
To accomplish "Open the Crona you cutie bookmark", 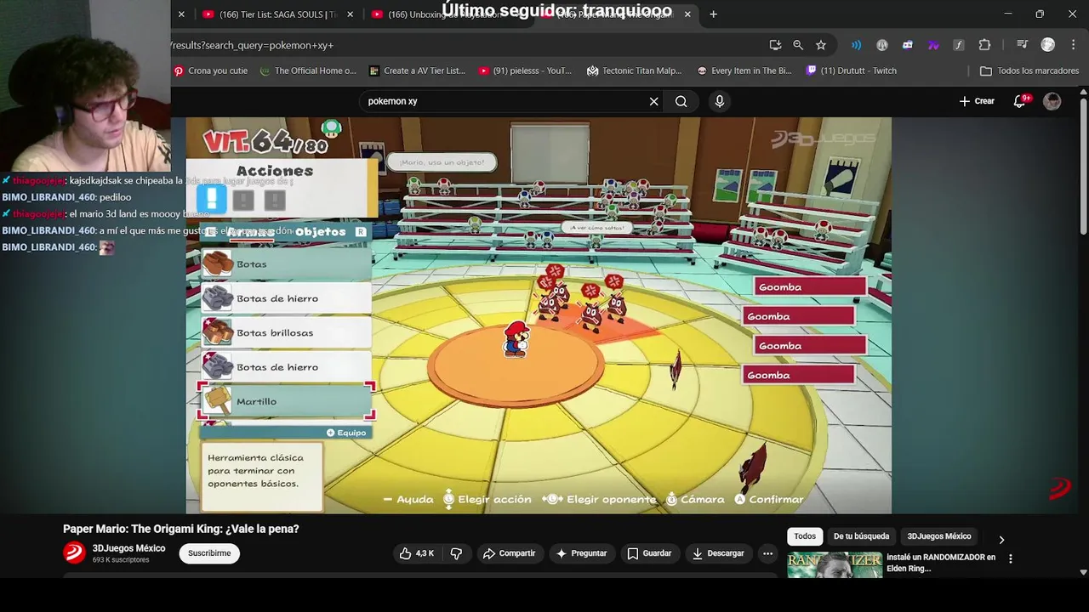I will [x=211, y=71].
